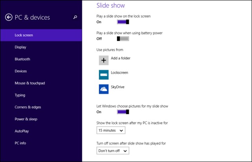This screenshot has width=252, height=162.
Task: Enable slide show when using battery power
Action: 123,39
